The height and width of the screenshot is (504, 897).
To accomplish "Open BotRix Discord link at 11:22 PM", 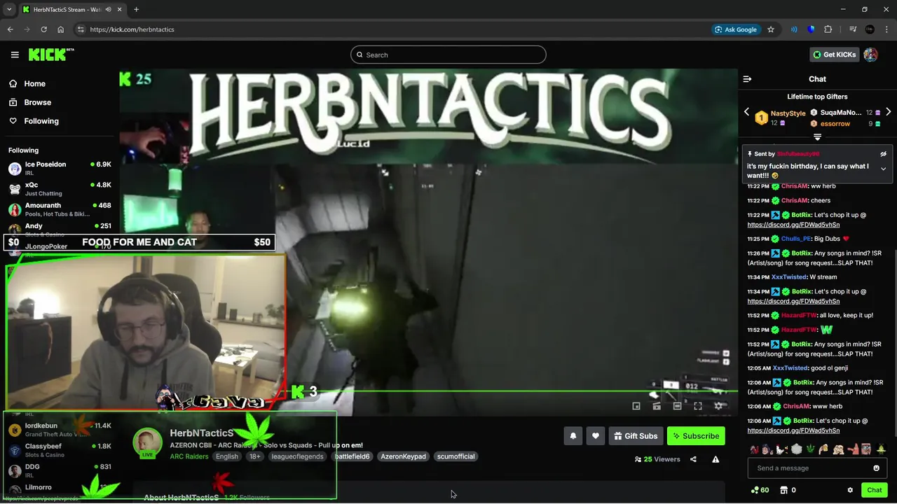I will pos(793,225).
